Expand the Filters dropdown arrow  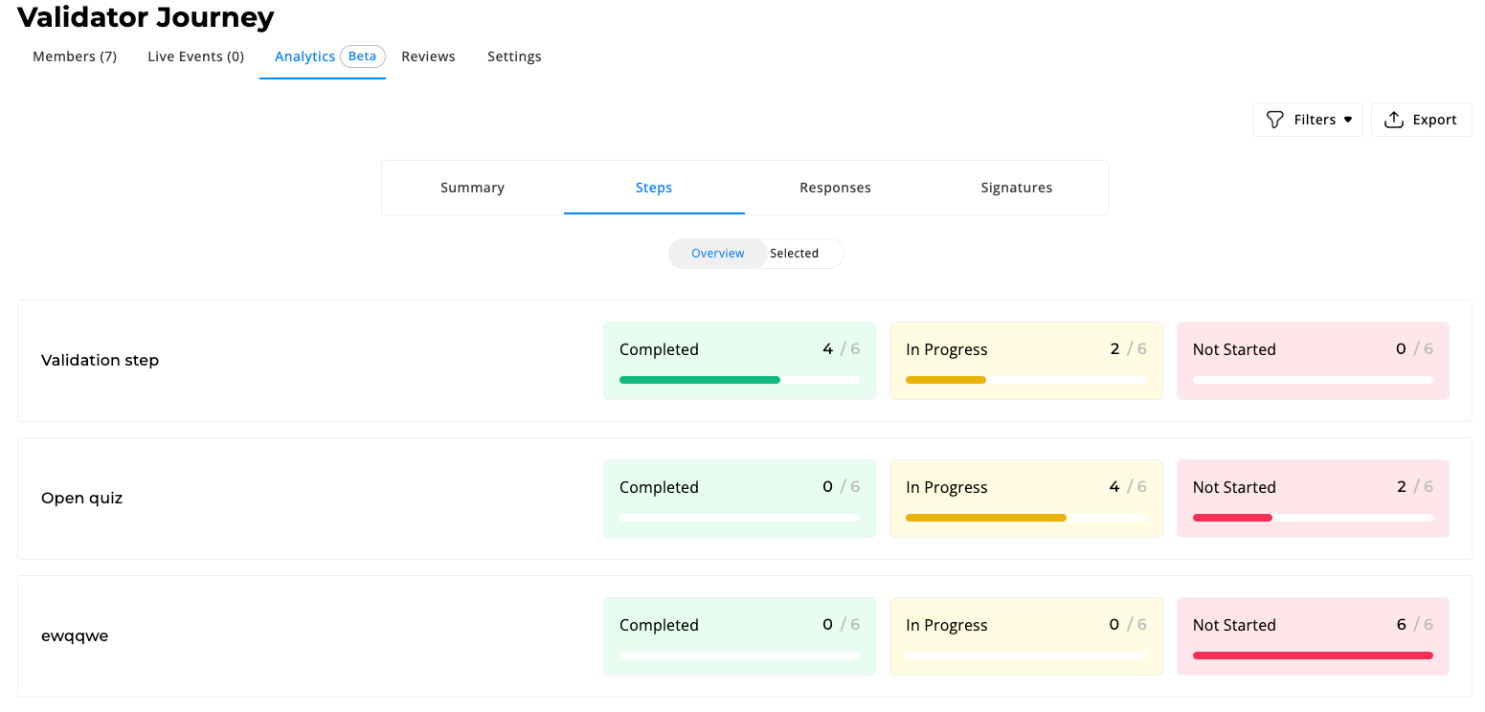coord(1348,120)
